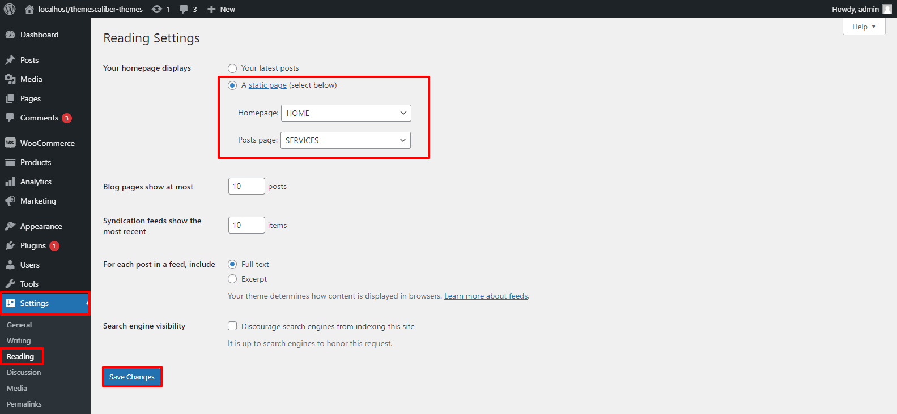Click the Comments speech bubble sidebar icon
The width and height of the screenshot is (897, 414).
(x=10, y=118)
